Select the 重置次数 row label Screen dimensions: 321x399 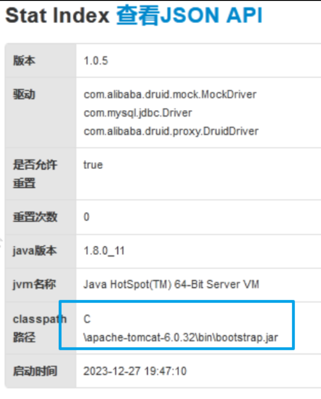coord(35,217)
